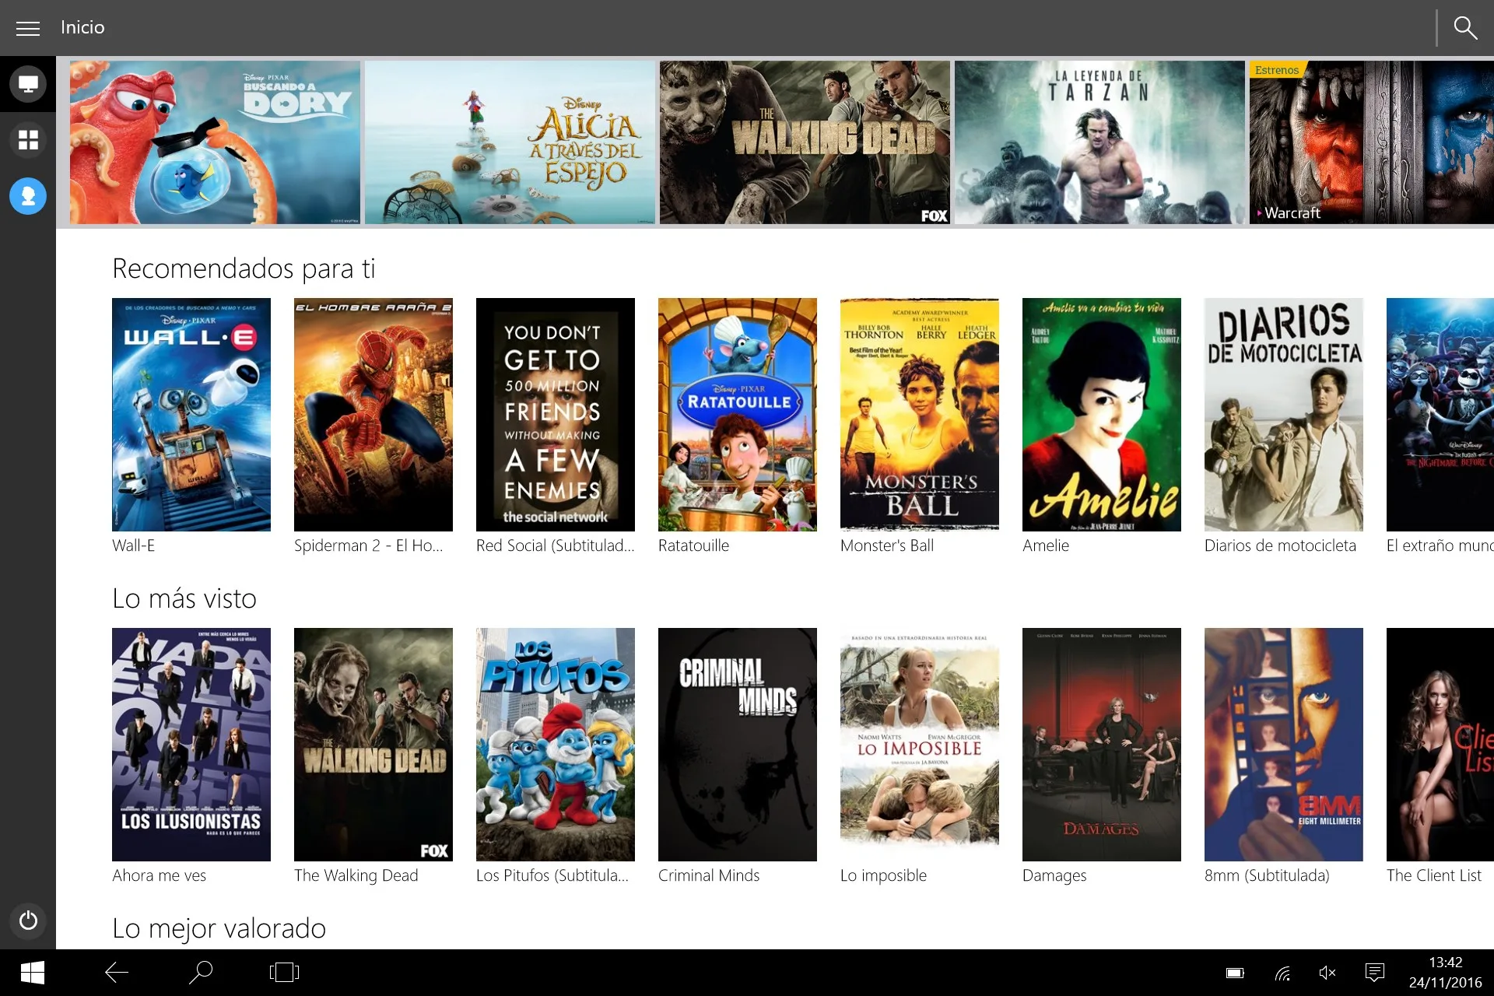Screen dimensions: 1494x996
Task: Open La Leyenda de Tarzan banner
Action: click(x=1099, y=142)
